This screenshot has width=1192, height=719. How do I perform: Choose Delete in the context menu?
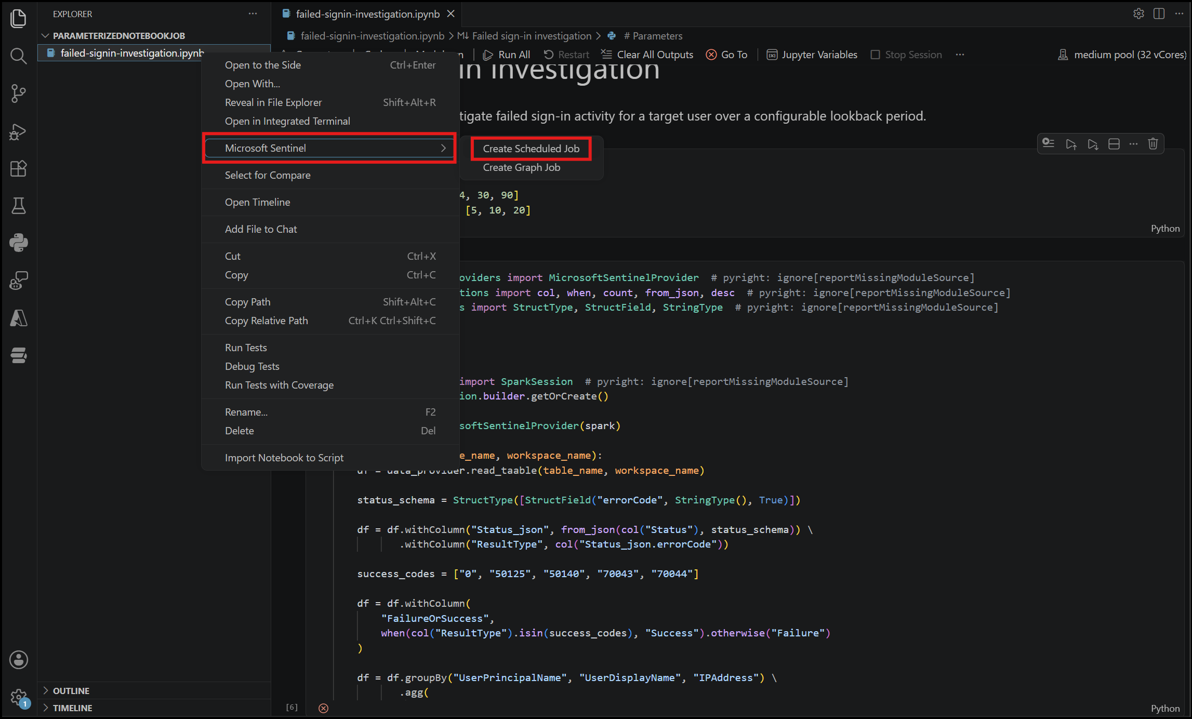(330, 431)
